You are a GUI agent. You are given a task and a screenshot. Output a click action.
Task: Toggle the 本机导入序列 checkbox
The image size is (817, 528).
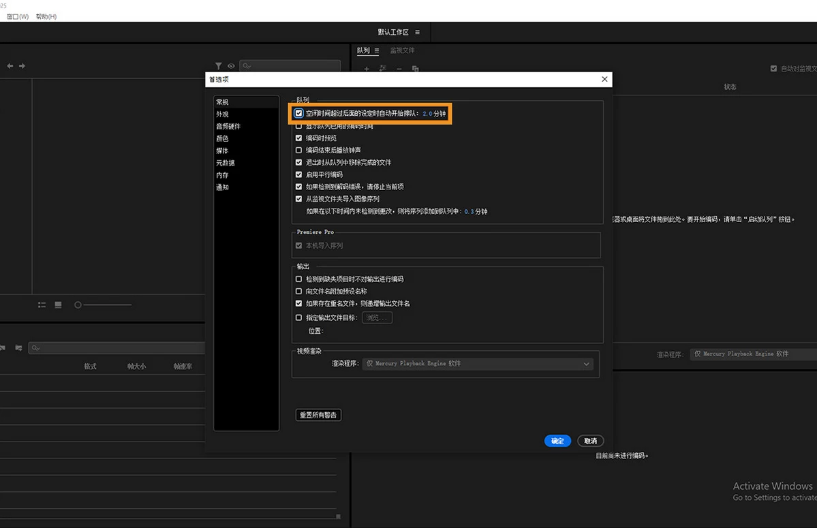[x=298, y=246]
